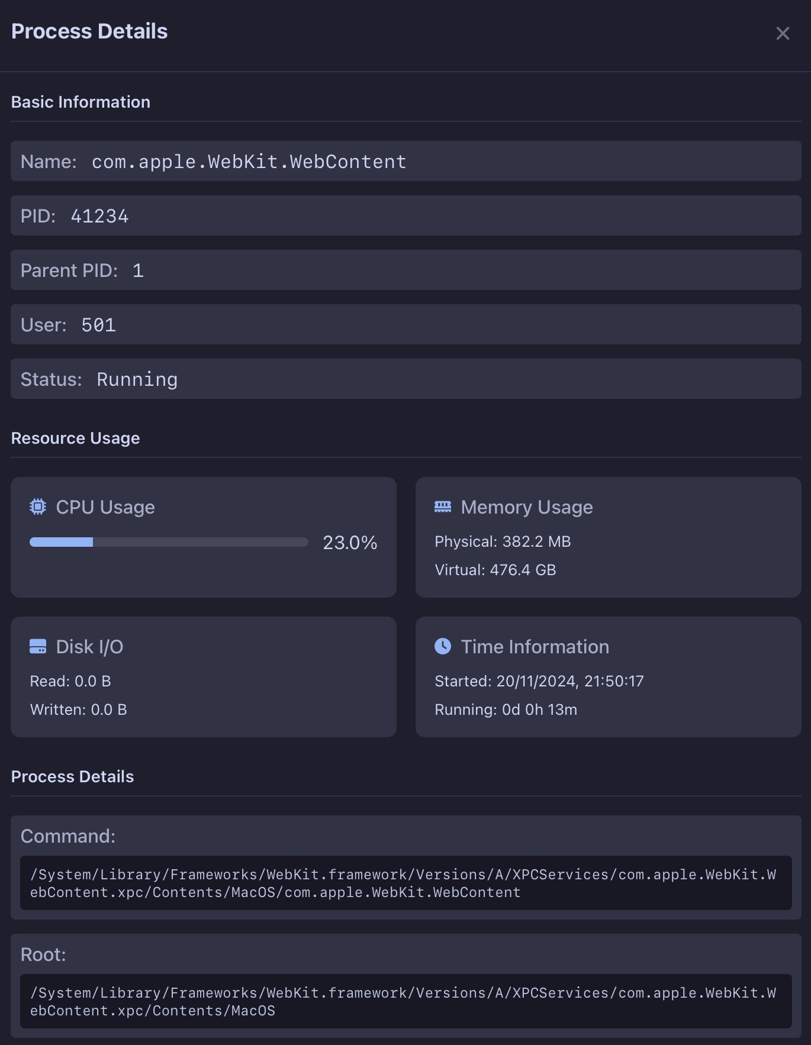The height and width of the screenshot is (1045, 811).
Task: Select the process name com.apple.WebKit.WebContent
Action: coord(249,162)
